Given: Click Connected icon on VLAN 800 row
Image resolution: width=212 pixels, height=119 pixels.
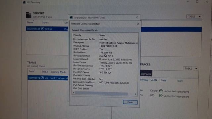Looking at the screenshot, I should [x=161, y=96].
